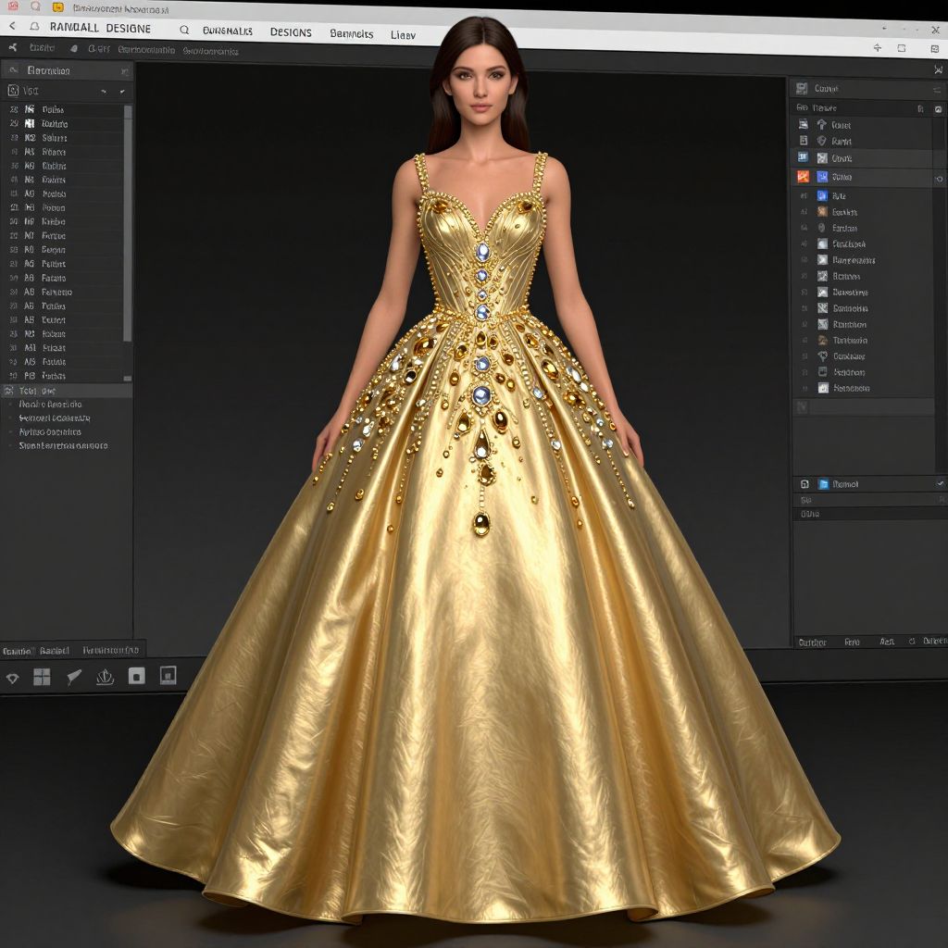This screenshot has width=948, height=948.
Task: Toggle the visibility icon on highlighted right-panel row
Action: click(939, 178)
